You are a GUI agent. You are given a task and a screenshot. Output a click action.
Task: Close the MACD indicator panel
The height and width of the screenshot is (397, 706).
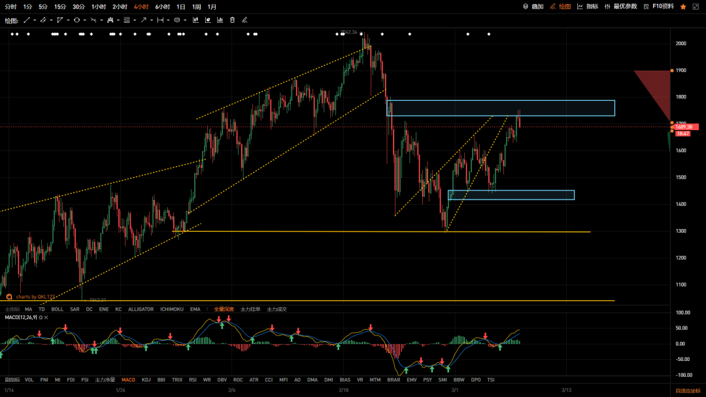[47, 317]
